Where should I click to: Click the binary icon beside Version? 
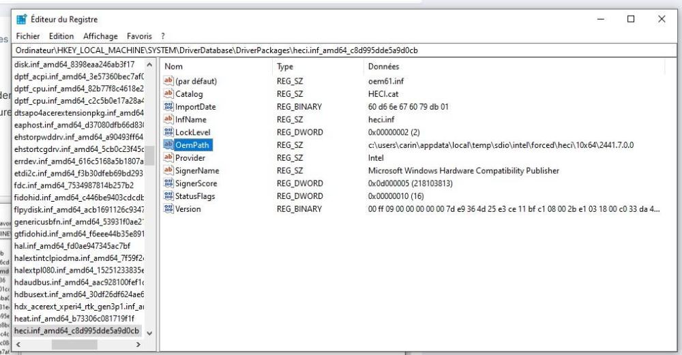[168, 209]
